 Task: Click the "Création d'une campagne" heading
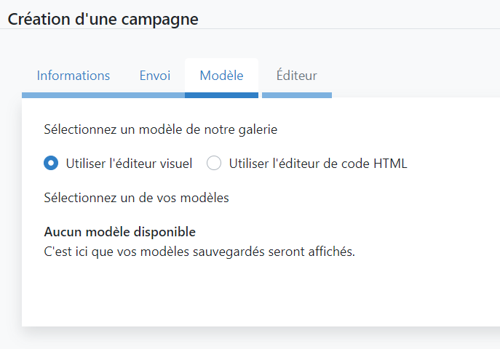103,19
